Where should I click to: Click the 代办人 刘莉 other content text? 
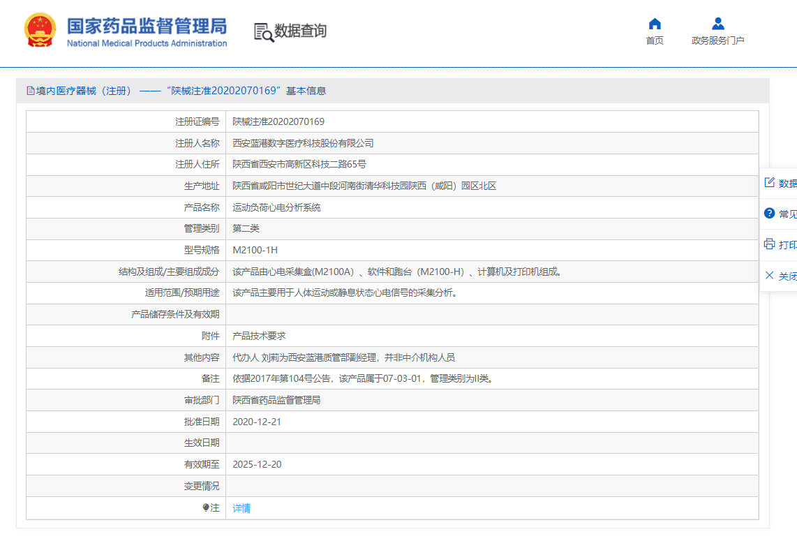coord(343,357)
